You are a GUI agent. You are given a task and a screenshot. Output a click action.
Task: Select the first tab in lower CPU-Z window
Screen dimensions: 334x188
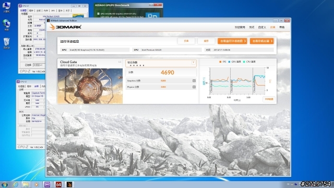click(x=21, y=86)
